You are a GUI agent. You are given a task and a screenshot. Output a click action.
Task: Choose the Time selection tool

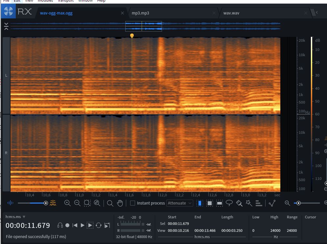pos(200,203)
